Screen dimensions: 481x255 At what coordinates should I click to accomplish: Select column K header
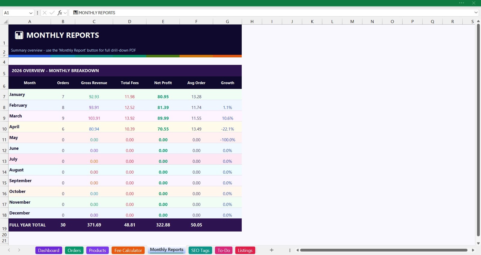312,22
